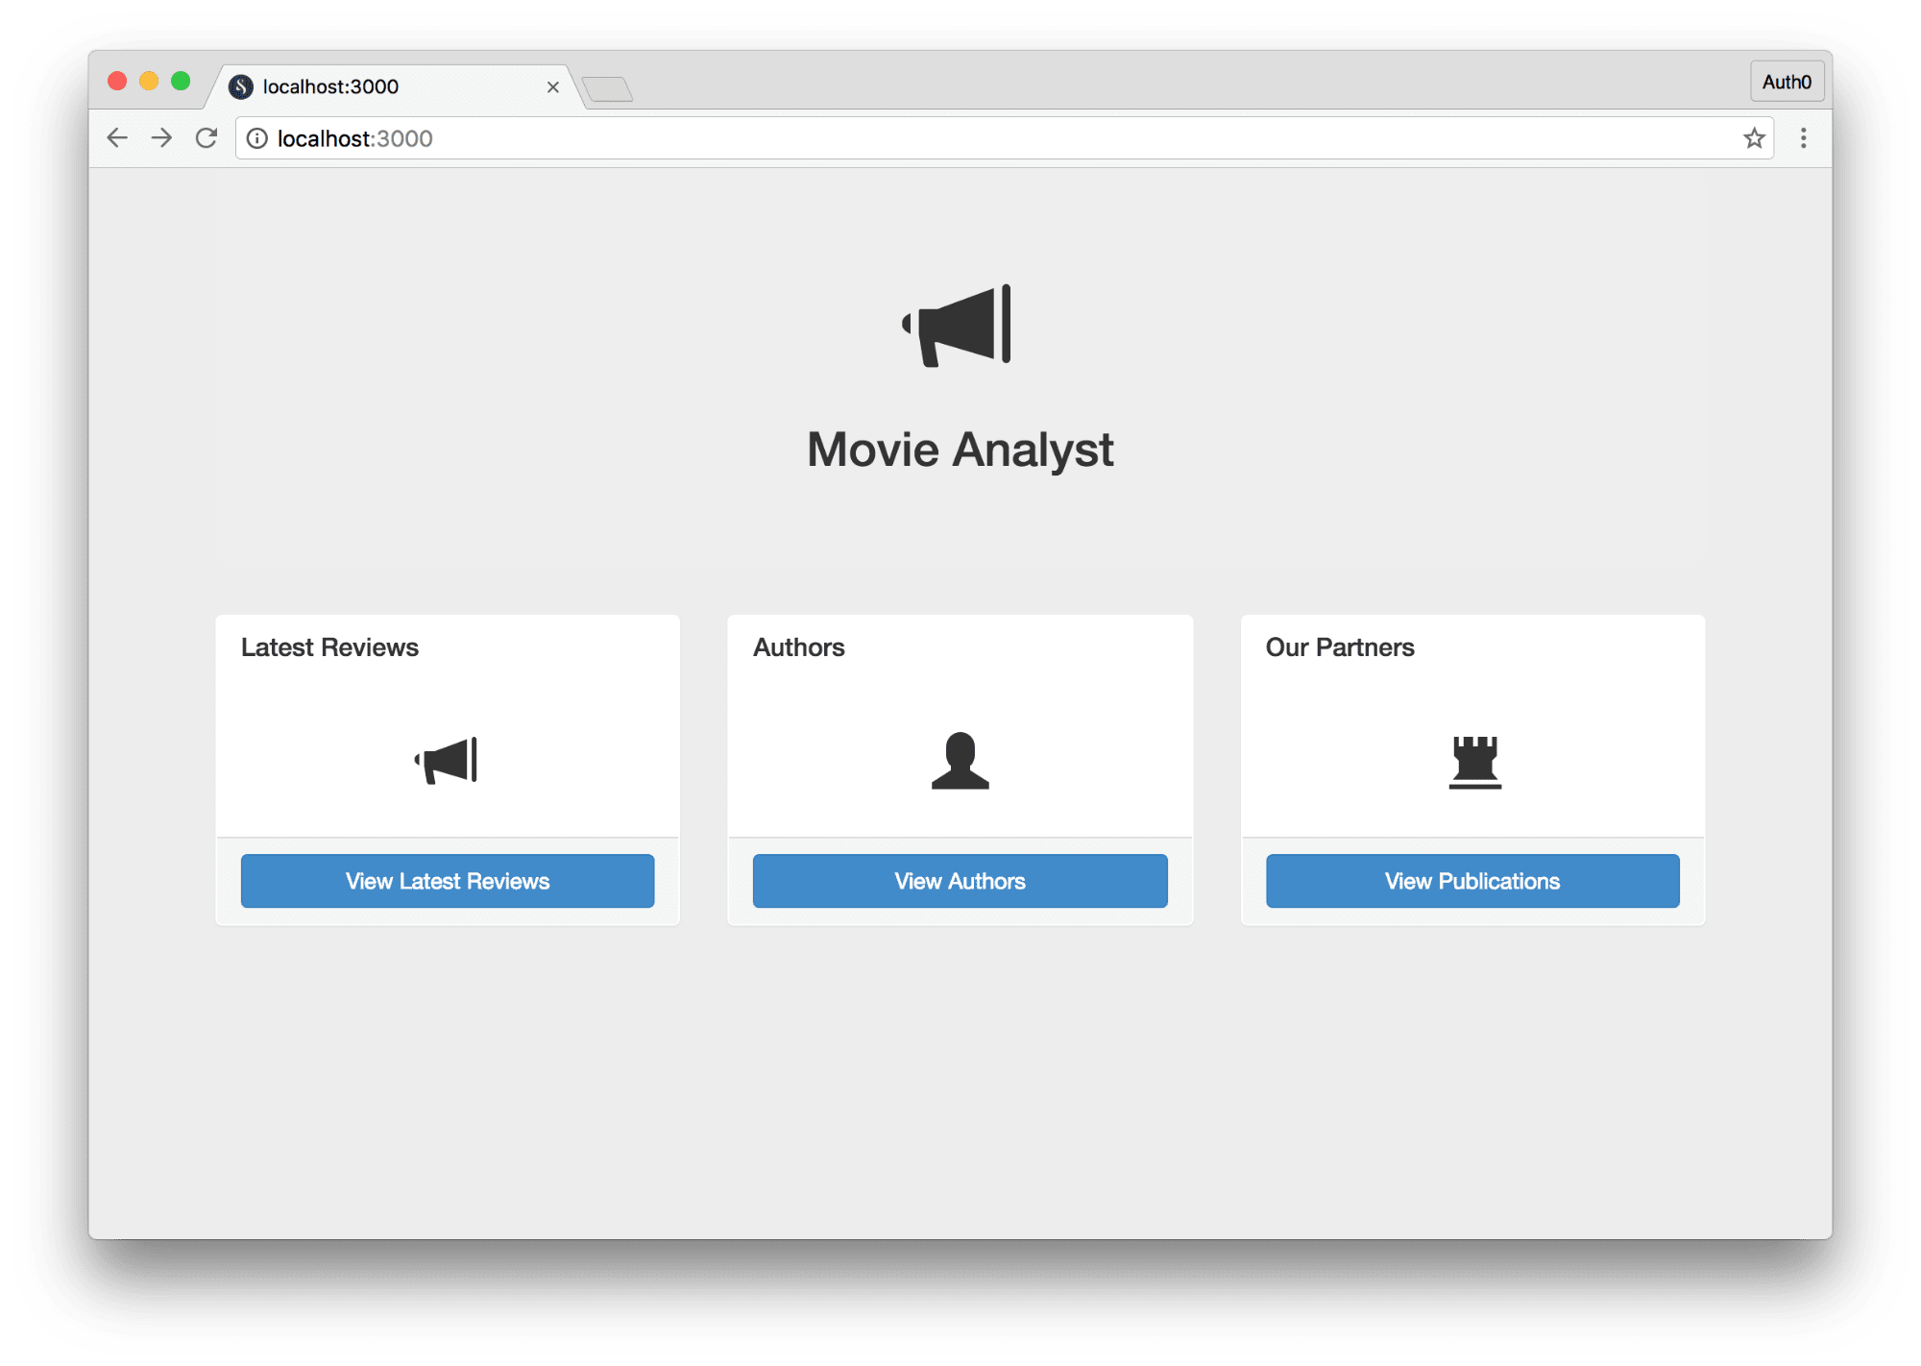Click the View Publications button
1921x1366 pixels.
point(1472,881)
